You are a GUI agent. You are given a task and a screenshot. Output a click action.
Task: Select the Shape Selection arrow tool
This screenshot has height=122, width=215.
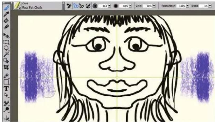coord(6,95)
